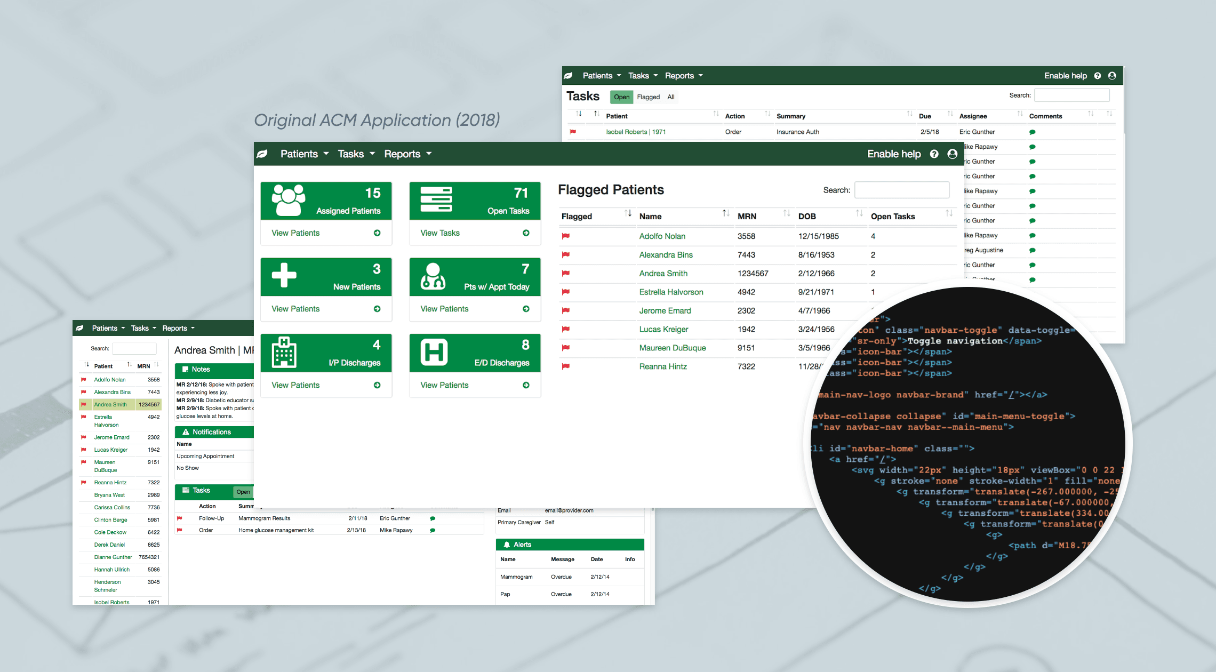Image resolution: width=1216 pixels, height=672 pixels.
Task: Sort Tasks window table by Assignee column
Action: 990,116
